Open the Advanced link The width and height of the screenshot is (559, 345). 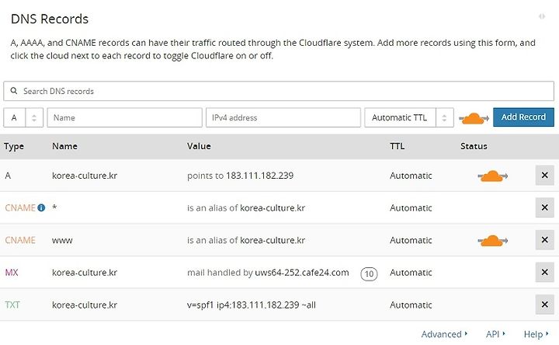click(444, 334)
